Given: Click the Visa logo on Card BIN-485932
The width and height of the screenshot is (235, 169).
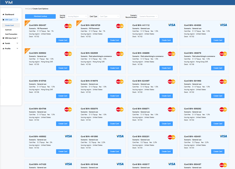Looking at the screenshot, I should pos(68,136).
